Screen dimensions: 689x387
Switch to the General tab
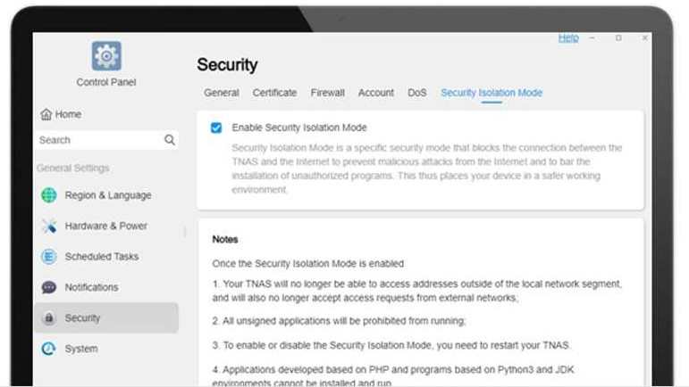point(222,93)
